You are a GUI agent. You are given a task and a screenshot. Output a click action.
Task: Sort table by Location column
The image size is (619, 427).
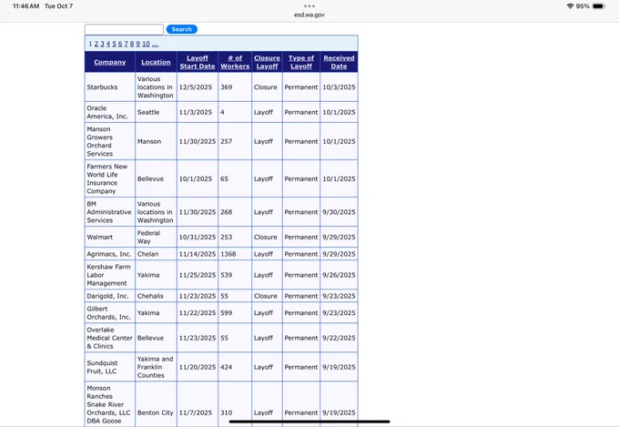click(x=156, y=62)
